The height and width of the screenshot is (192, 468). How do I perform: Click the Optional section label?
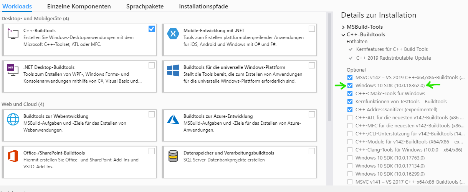coord(356,70)
